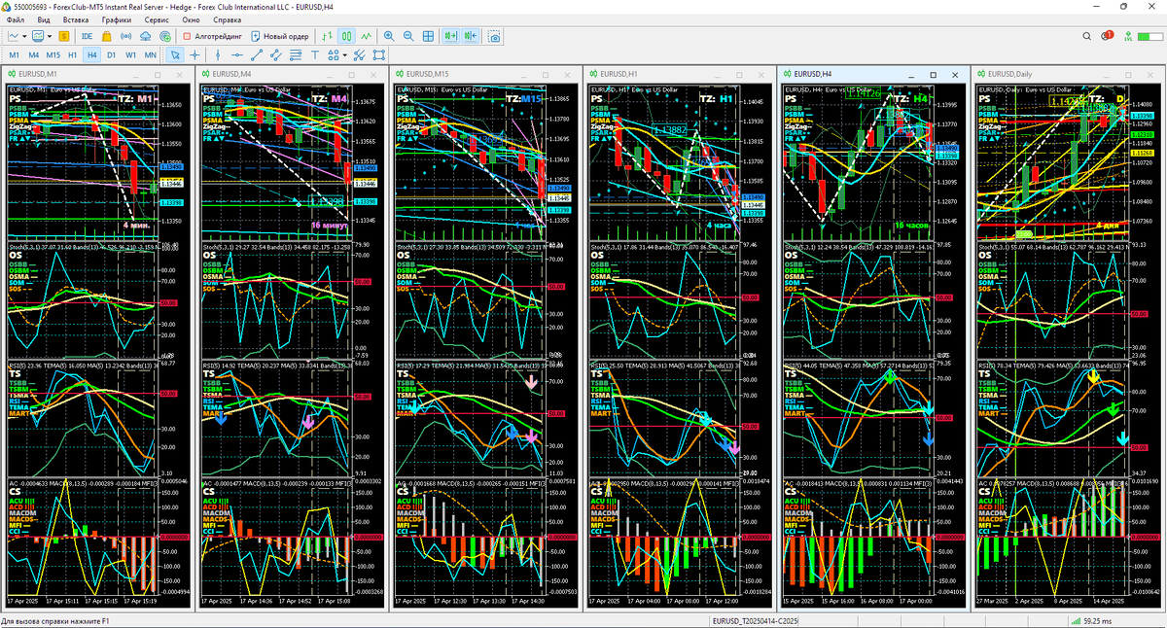Viewport: 1167px width, 628px height.
Task: Toggle chart shift
Action: click(471, 36)
